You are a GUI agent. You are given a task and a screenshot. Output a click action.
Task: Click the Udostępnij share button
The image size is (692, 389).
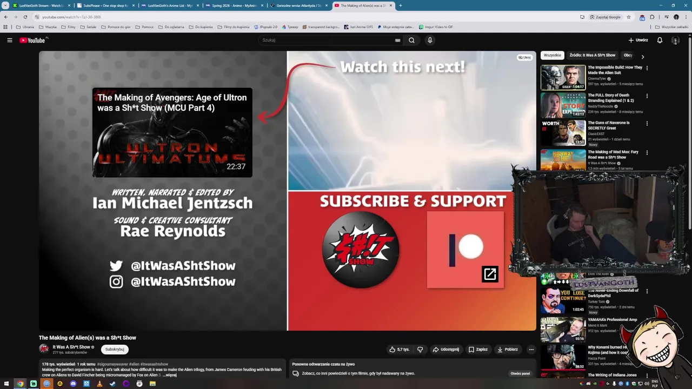point(446,350)
